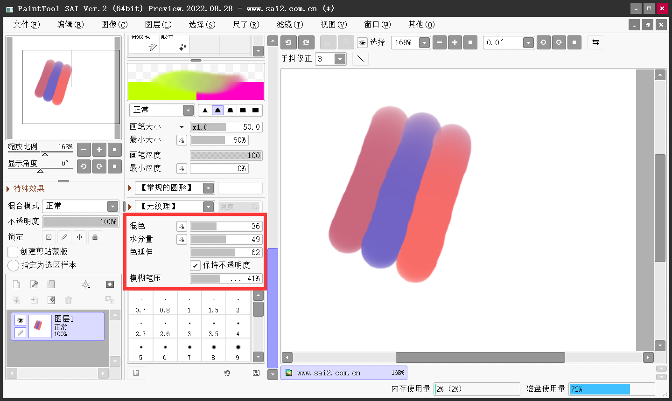
Task: Click the 混色 blending slider
Action: [x=226, y=227]
